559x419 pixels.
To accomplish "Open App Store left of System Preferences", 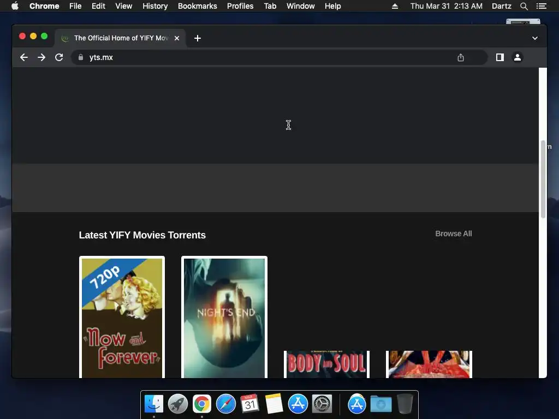I will click(298, 404).
